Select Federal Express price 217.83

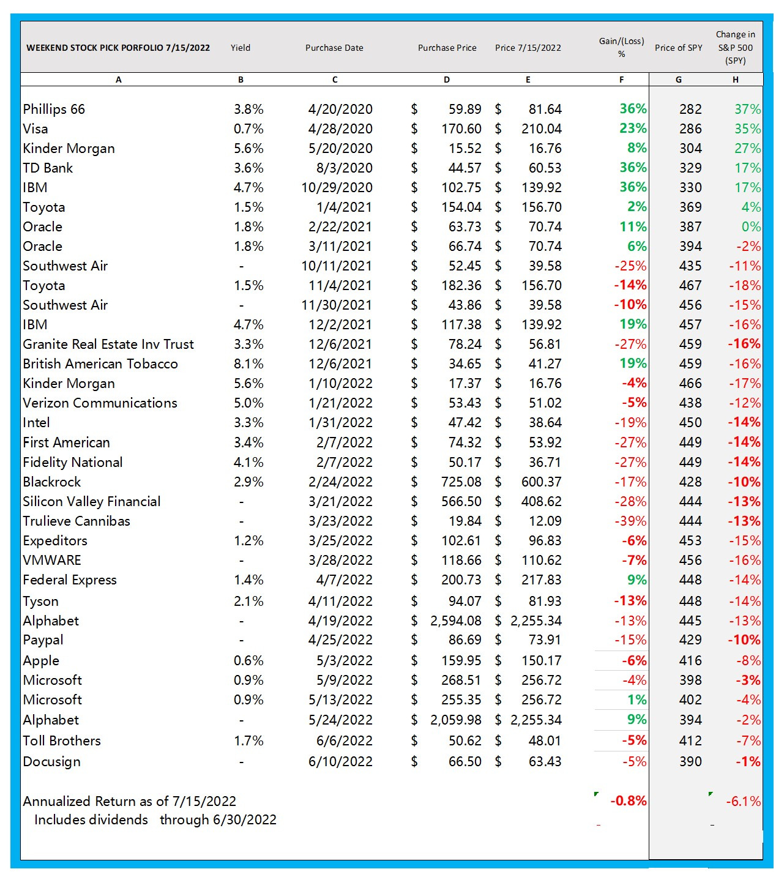pos(542,580)
